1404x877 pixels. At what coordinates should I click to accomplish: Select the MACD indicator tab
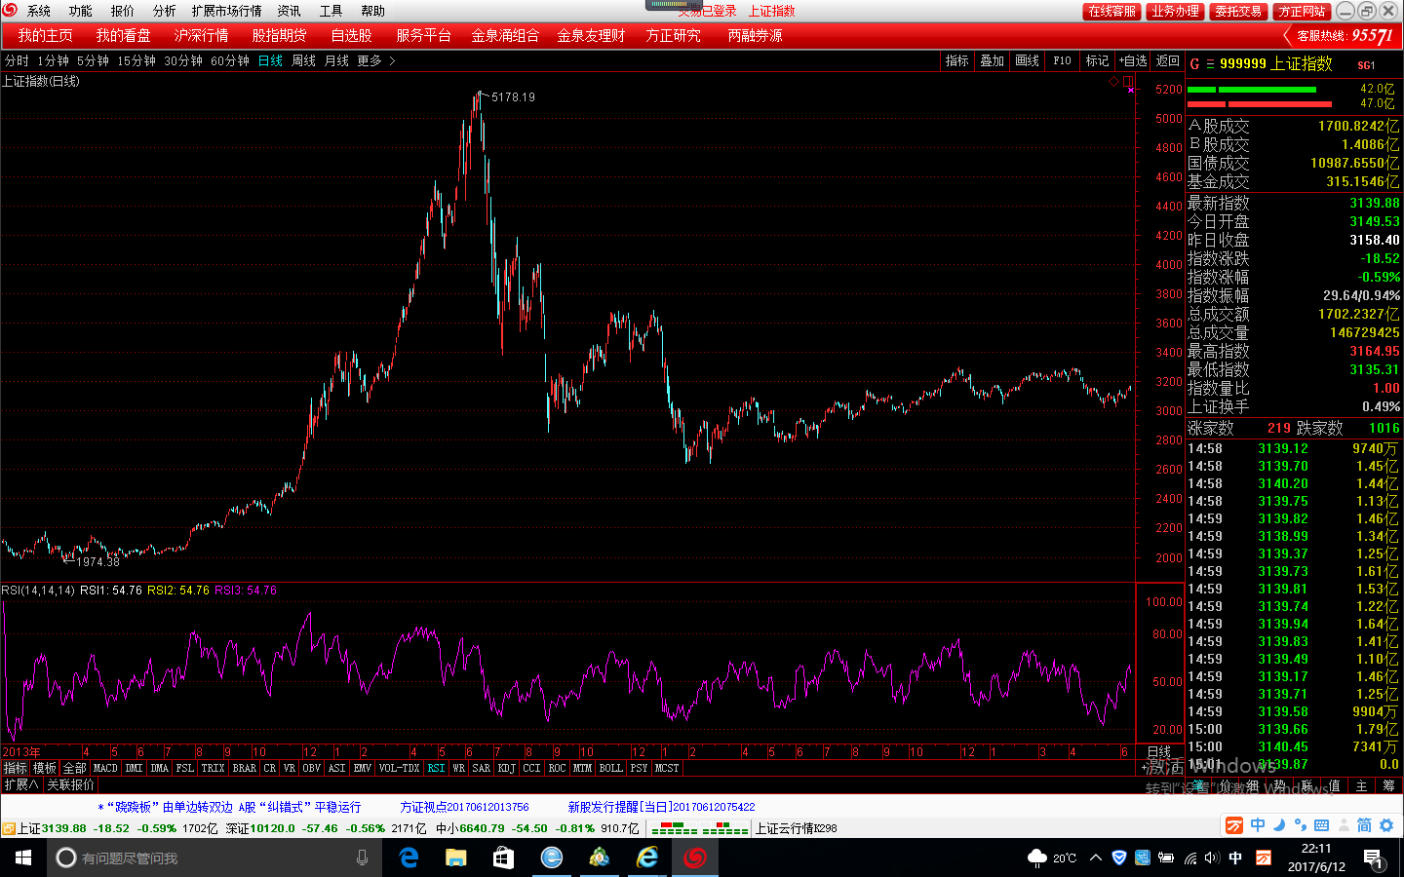pos(105,768)
